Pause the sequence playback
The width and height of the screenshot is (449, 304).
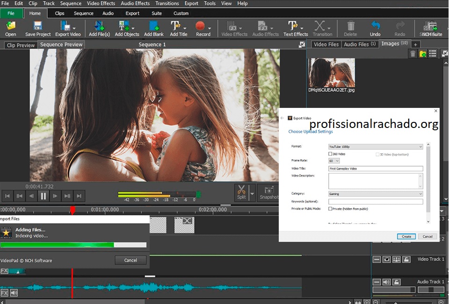click(43, 196)
